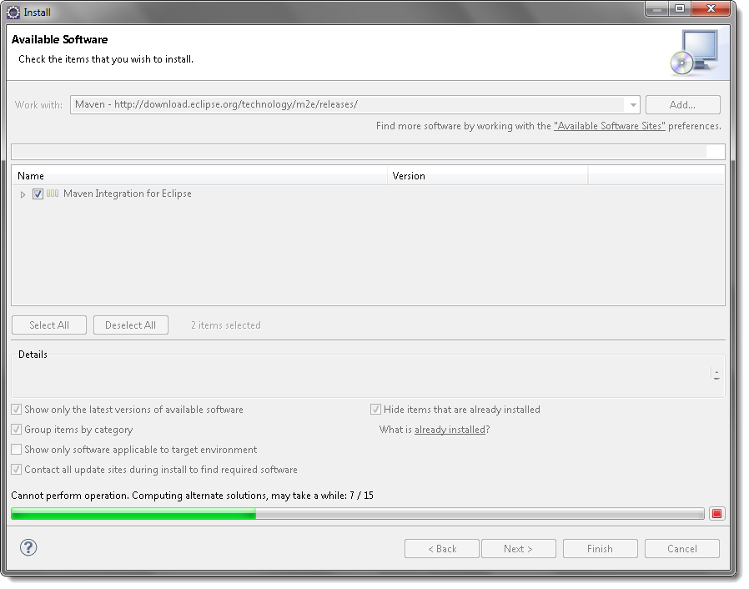Click the Back button
The width and height of the screenshot is (749, 589).
pyautogui.click(x=442, y=548)
